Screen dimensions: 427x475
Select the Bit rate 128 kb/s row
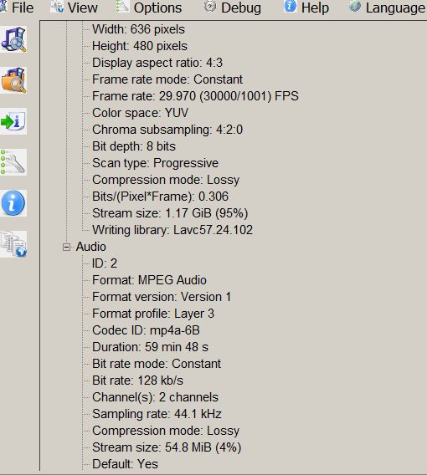[x=137, y=381]
